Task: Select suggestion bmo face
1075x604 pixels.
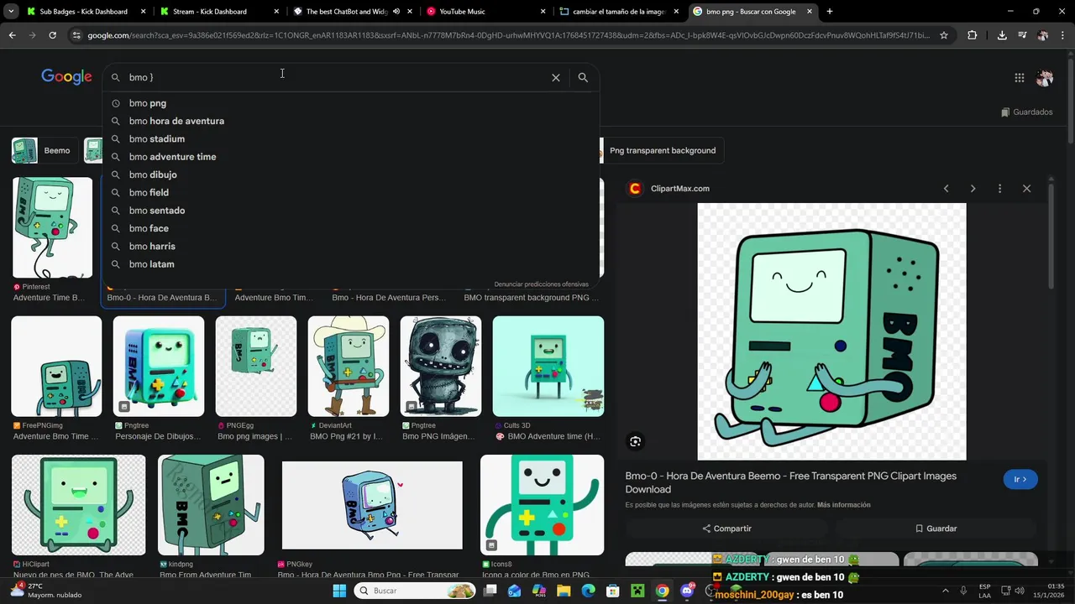Action: [x=350, y=228]
